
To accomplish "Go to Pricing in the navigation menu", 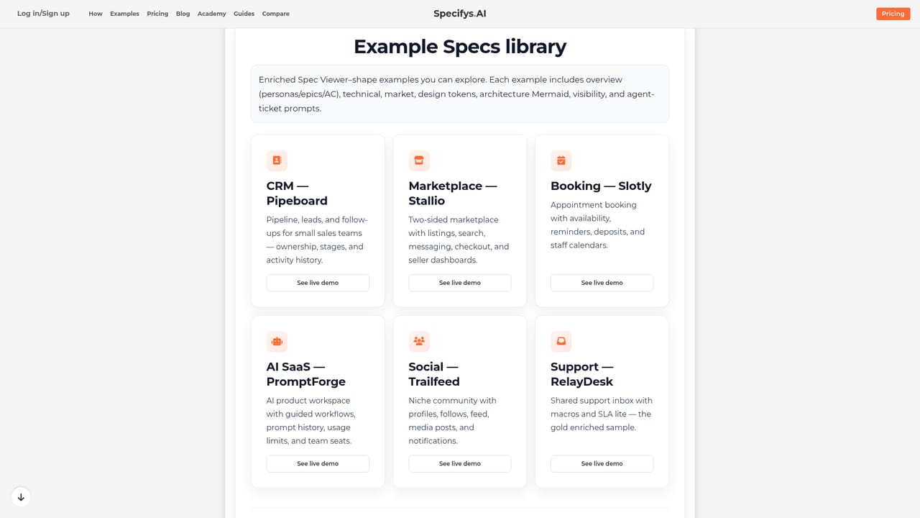I will coord(157,14).
